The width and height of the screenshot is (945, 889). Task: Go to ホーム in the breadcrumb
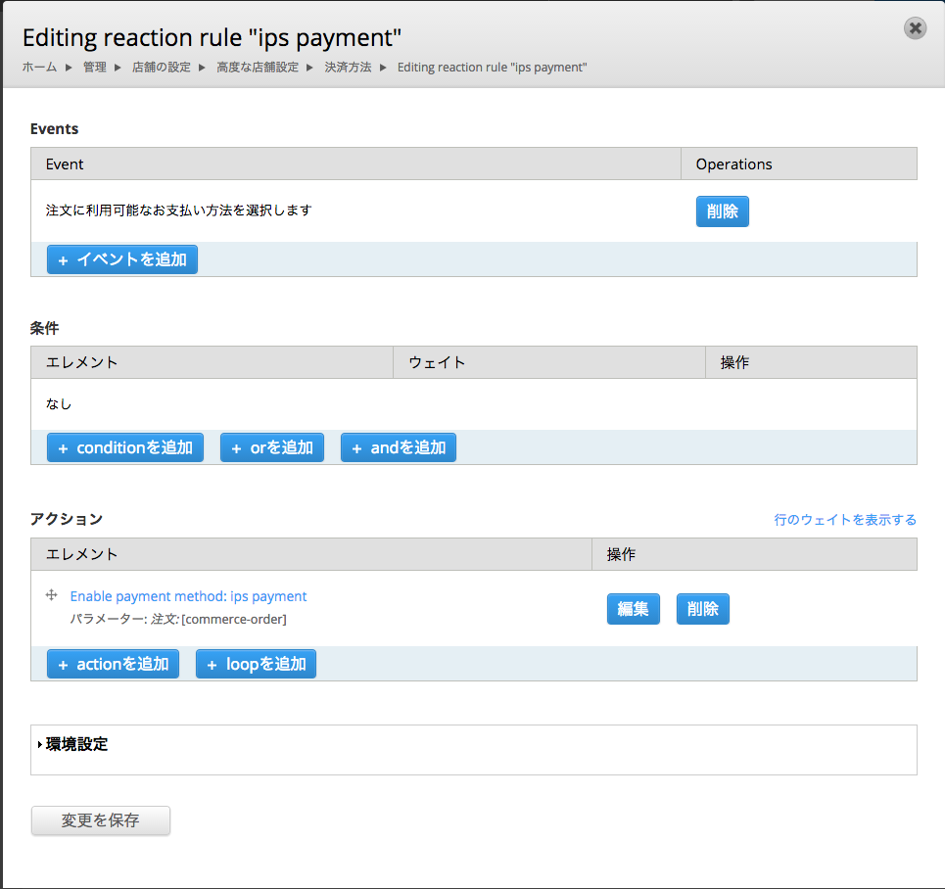[x=39, y=68]
